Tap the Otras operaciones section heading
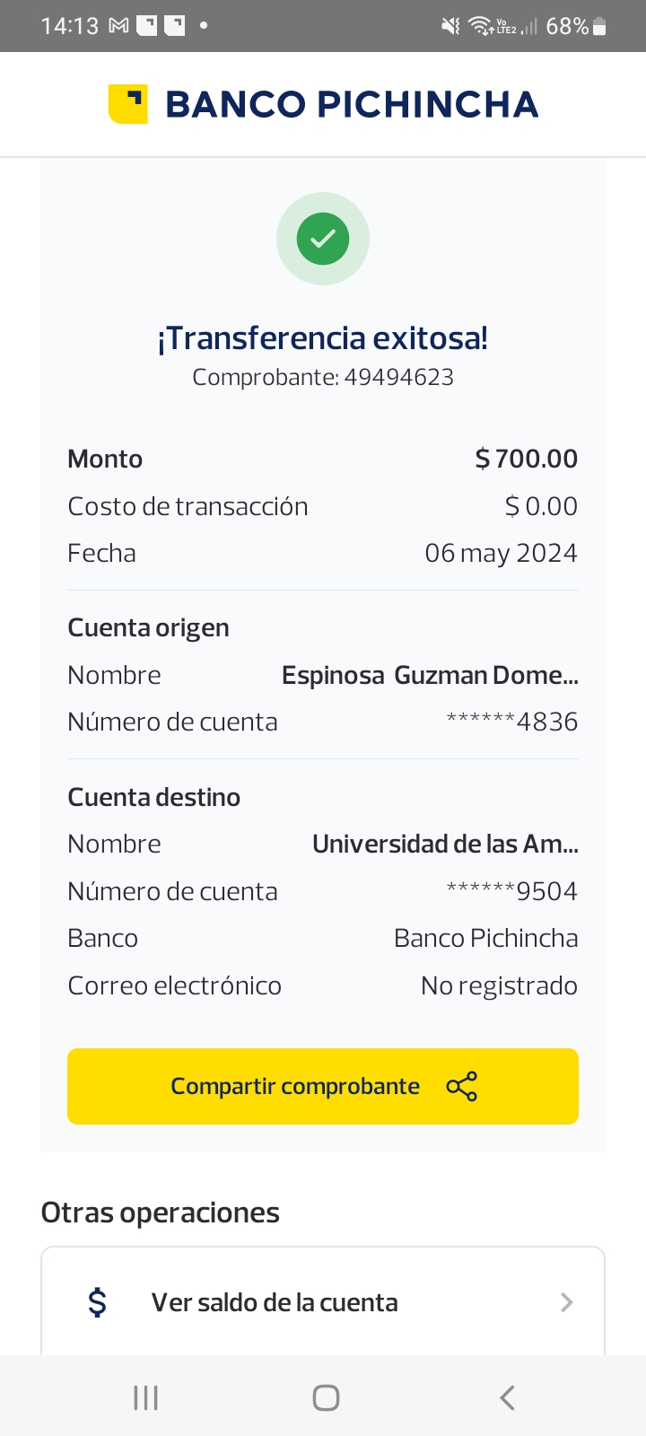The width and height of the screenshot is (646, 1436). [161, 1213]
